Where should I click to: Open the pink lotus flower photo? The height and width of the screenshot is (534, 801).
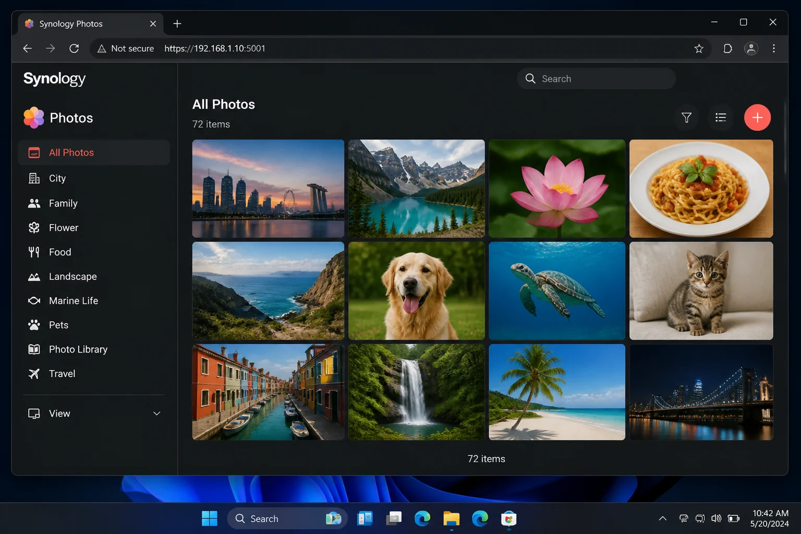[x=557, y=188]
